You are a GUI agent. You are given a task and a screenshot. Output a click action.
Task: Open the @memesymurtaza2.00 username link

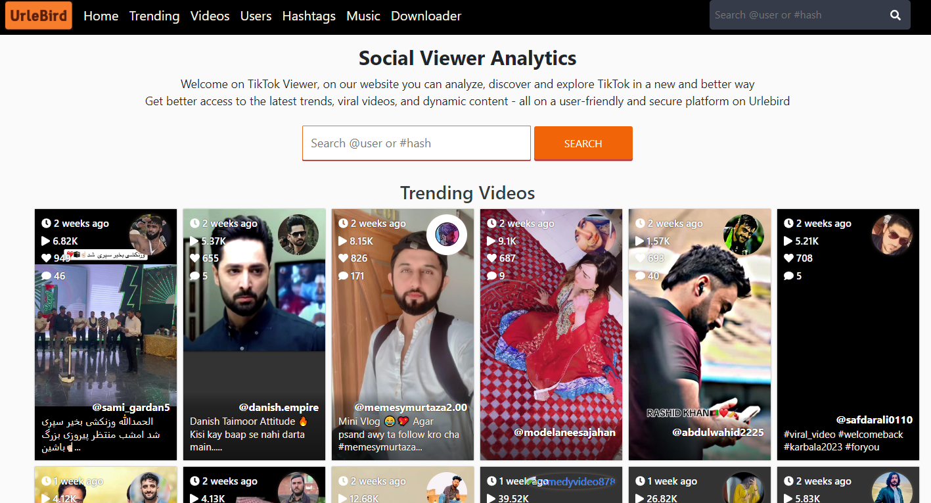coord(411,408)
